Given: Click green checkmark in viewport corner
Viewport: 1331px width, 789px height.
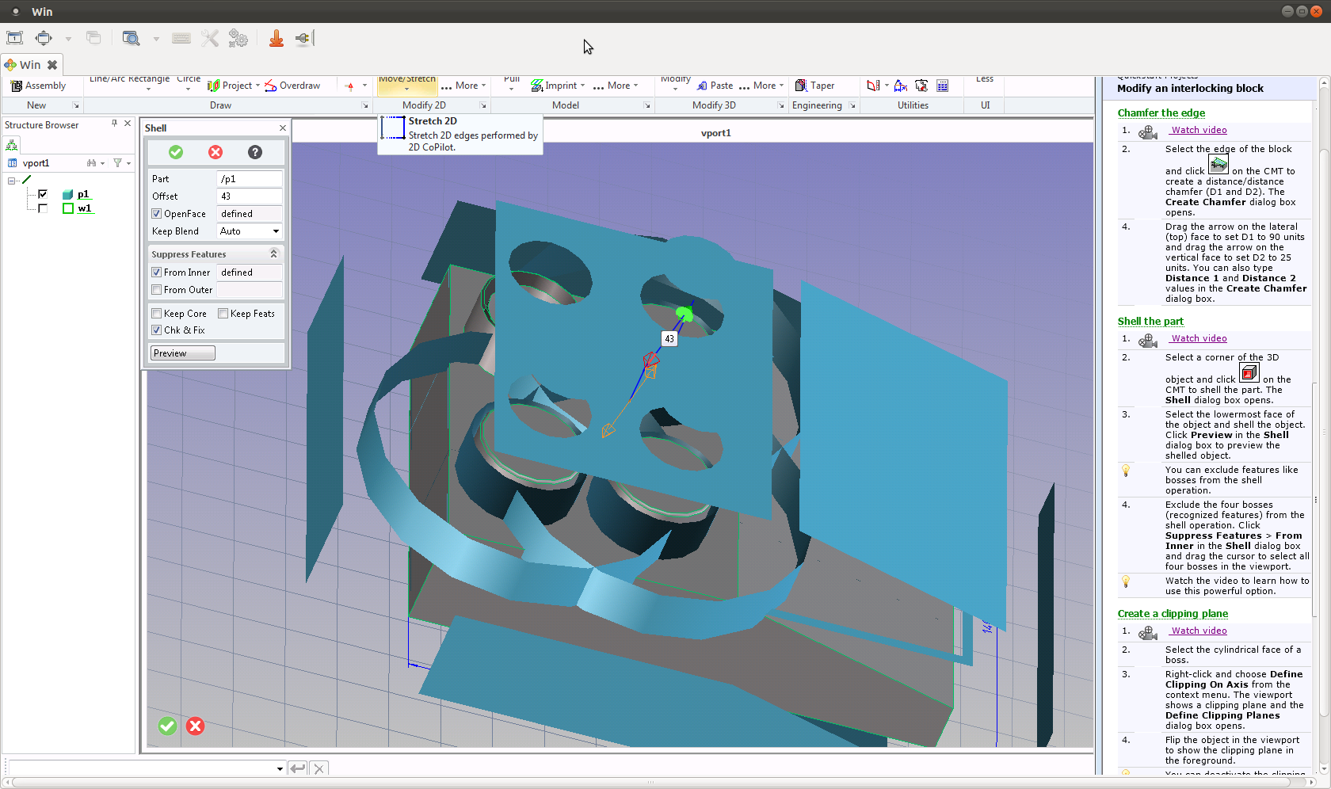Looking at the screenshot, I should click(167, 726).
